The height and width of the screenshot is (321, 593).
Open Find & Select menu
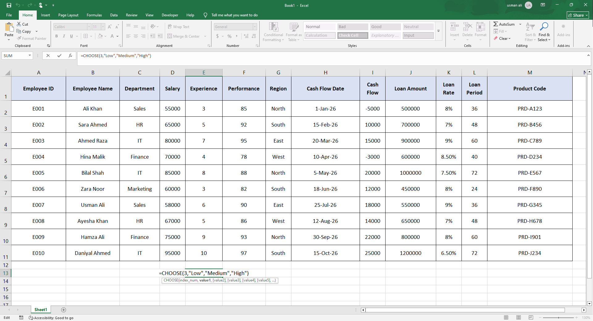pyautogui.click(x=544, y=32)
